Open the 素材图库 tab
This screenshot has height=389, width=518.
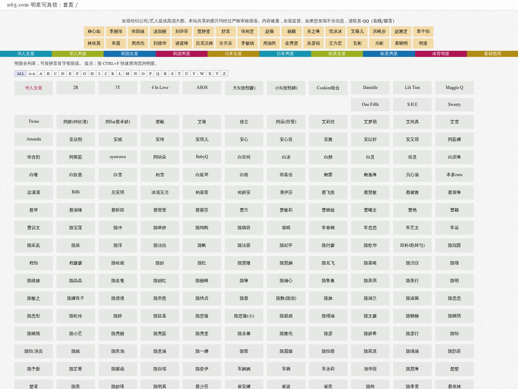[x=492, y=54]
